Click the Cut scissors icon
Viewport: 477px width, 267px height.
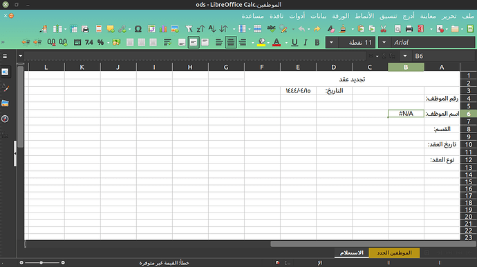(383, 29)
